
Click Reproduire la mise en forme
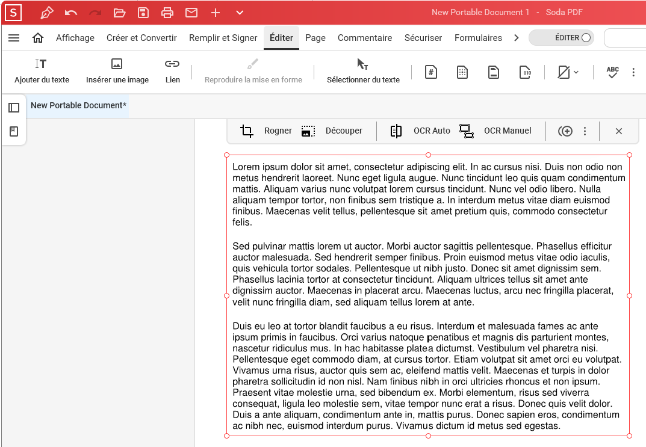click(x=253, y=71)
